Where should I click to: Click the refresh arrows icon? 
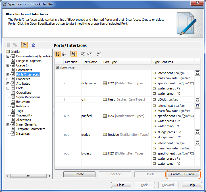pyautogui.click(x=34, y=45)
